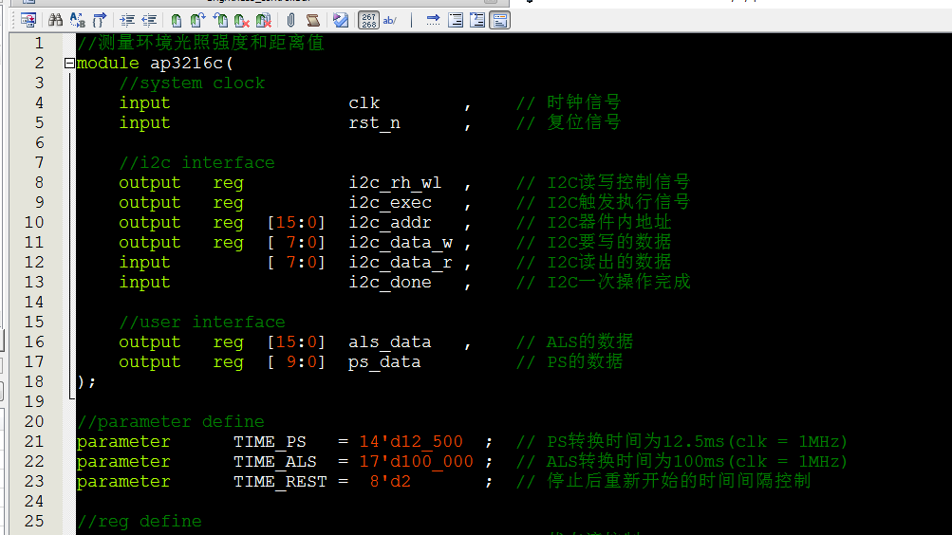
Task: Click the 'rst_n' port name
Action: point(375,123)
